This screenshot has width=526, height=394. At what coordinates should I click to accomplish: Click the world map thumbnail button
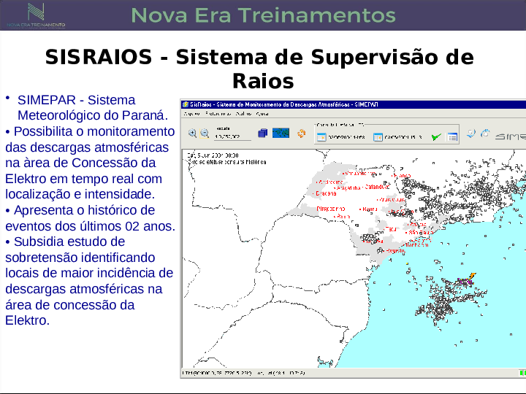coord(281,133)
